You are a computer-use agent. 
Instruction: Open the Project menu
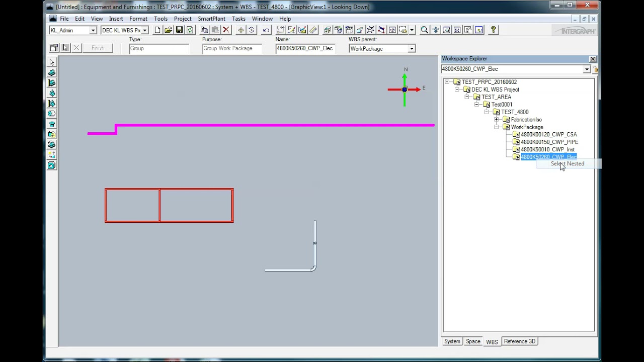pos(183,19)
